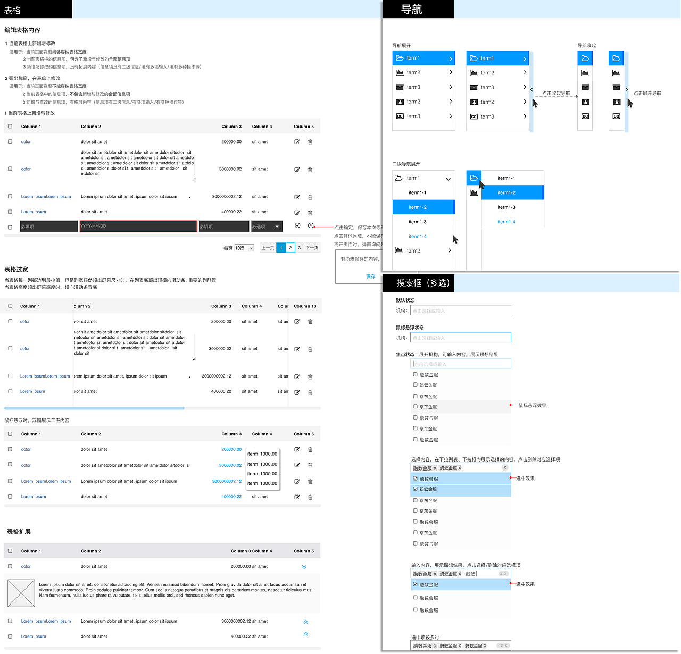Screen dimensions: 681x654
Task: Toggle the header checkbox of the 表格扩展 table
Action: 10,551
